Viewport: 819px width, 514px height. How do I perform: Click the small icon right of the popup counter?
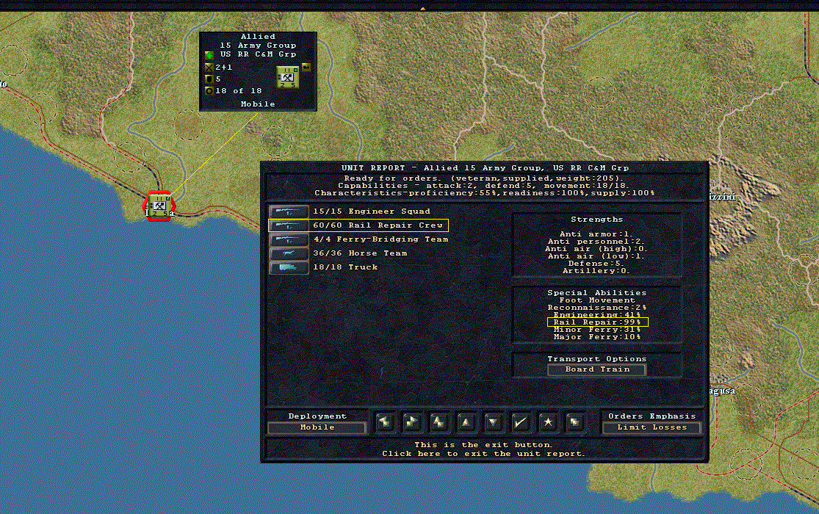point(306,67)
